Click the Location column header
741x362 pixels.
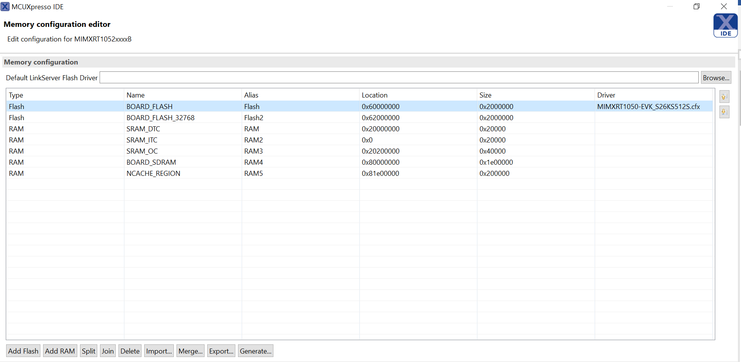375,95
